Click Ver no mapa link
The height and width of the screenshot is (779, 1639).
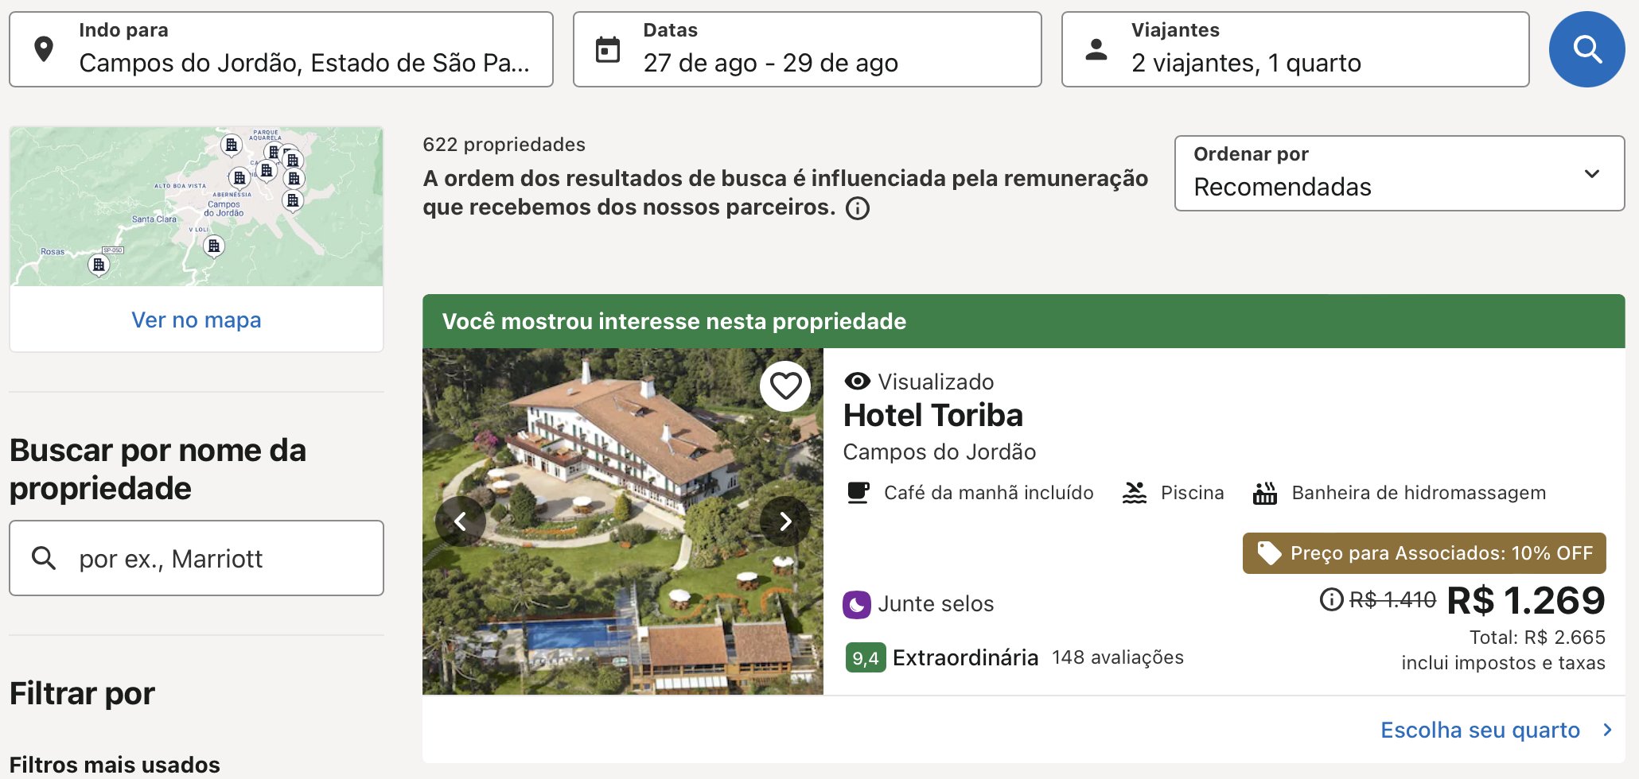(x=197, y=320)
